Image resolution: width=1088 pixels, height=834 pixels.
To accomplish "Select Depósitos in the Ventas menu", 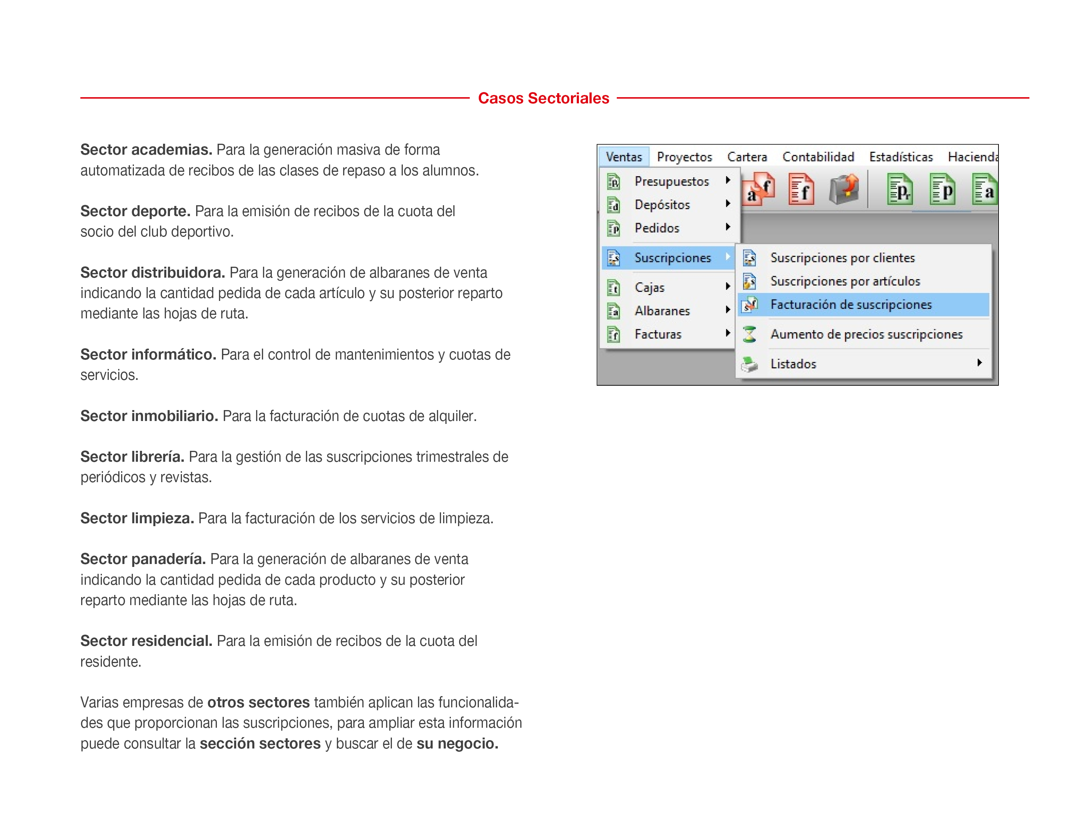I will coord(669,204).
